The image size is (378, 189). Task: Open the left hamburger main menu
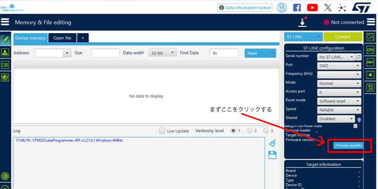click(x=5, y=22)
